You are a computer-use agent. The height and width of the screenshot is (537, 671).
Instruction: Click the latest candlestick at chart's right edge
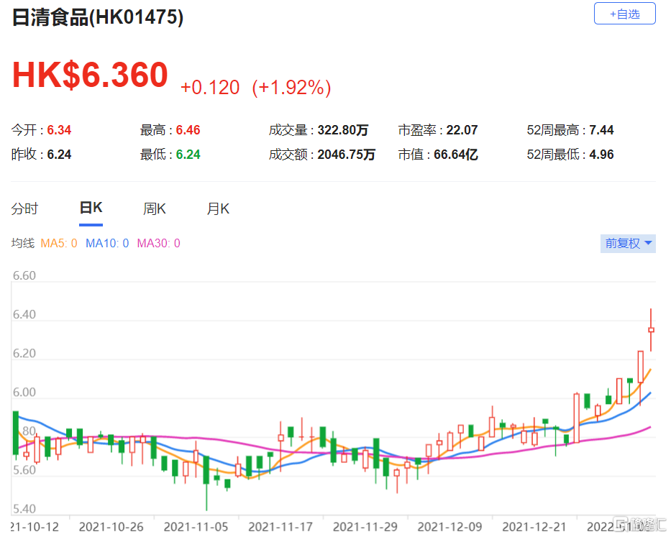point(651,330)
